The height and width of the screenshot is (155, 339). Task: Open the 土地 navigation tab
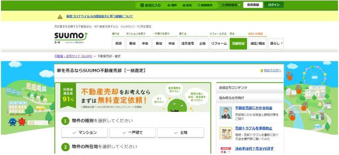tap(202, 43)
